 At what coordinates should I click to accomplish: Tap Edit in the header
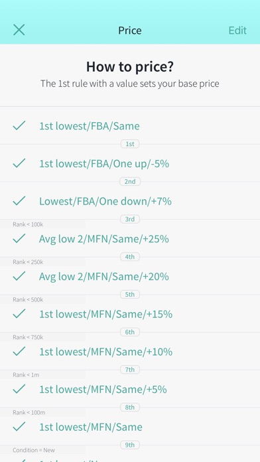(237, 31)
